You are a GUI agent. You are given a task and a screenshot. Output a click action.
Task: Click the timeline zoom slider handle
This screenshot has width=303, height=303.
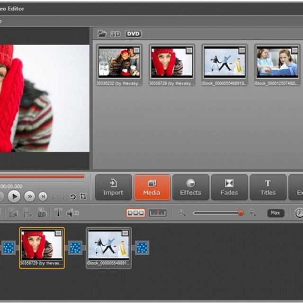pyautogui.click(x=241, y=213)
